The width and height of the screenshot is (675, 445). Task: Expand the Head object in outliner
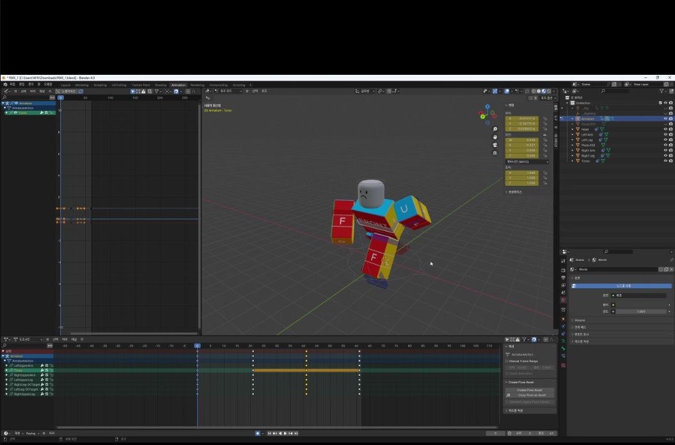[573, 129]
